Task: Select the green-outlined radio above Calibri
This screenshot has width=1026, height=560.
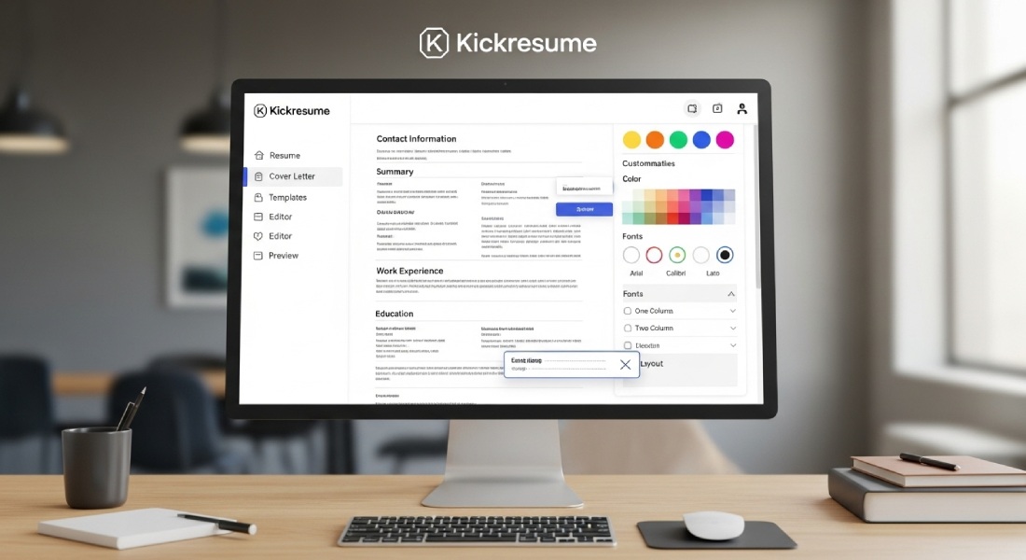Action: point(677,255)
